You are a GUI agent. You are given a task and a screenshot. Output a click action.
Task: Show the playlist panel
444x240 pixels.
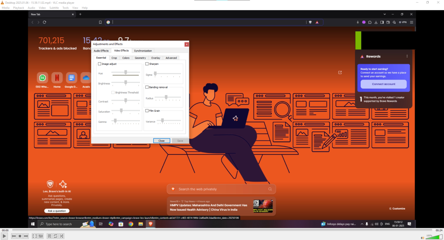pyautogui.click(x=49, y=236)
